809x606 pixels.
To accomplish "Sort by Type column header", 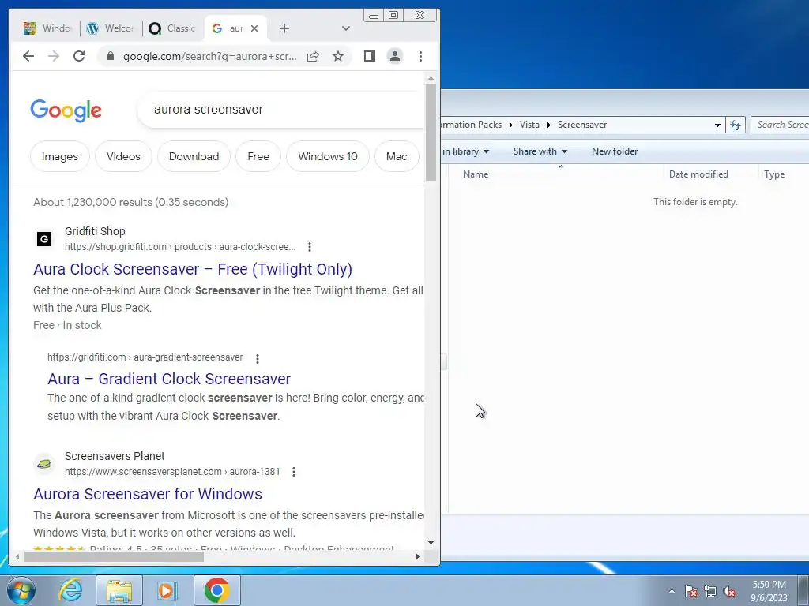I will pos(784,174).
